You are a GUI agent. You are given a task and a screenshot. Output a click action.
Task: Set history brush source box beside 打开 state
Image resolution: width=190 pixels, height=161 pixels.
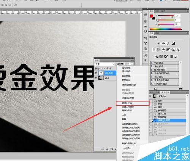coord(151,101)
